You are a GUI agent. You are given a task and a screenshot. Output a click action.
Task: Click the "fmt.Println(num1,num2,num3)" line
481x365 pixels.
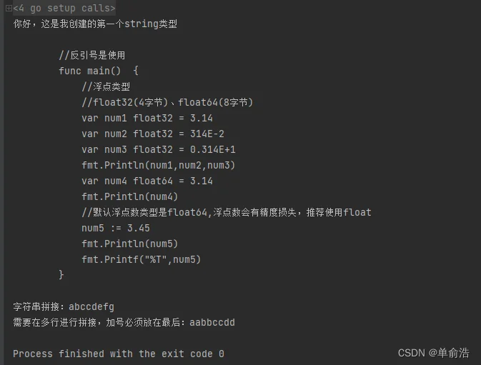[x=158, y=165]
